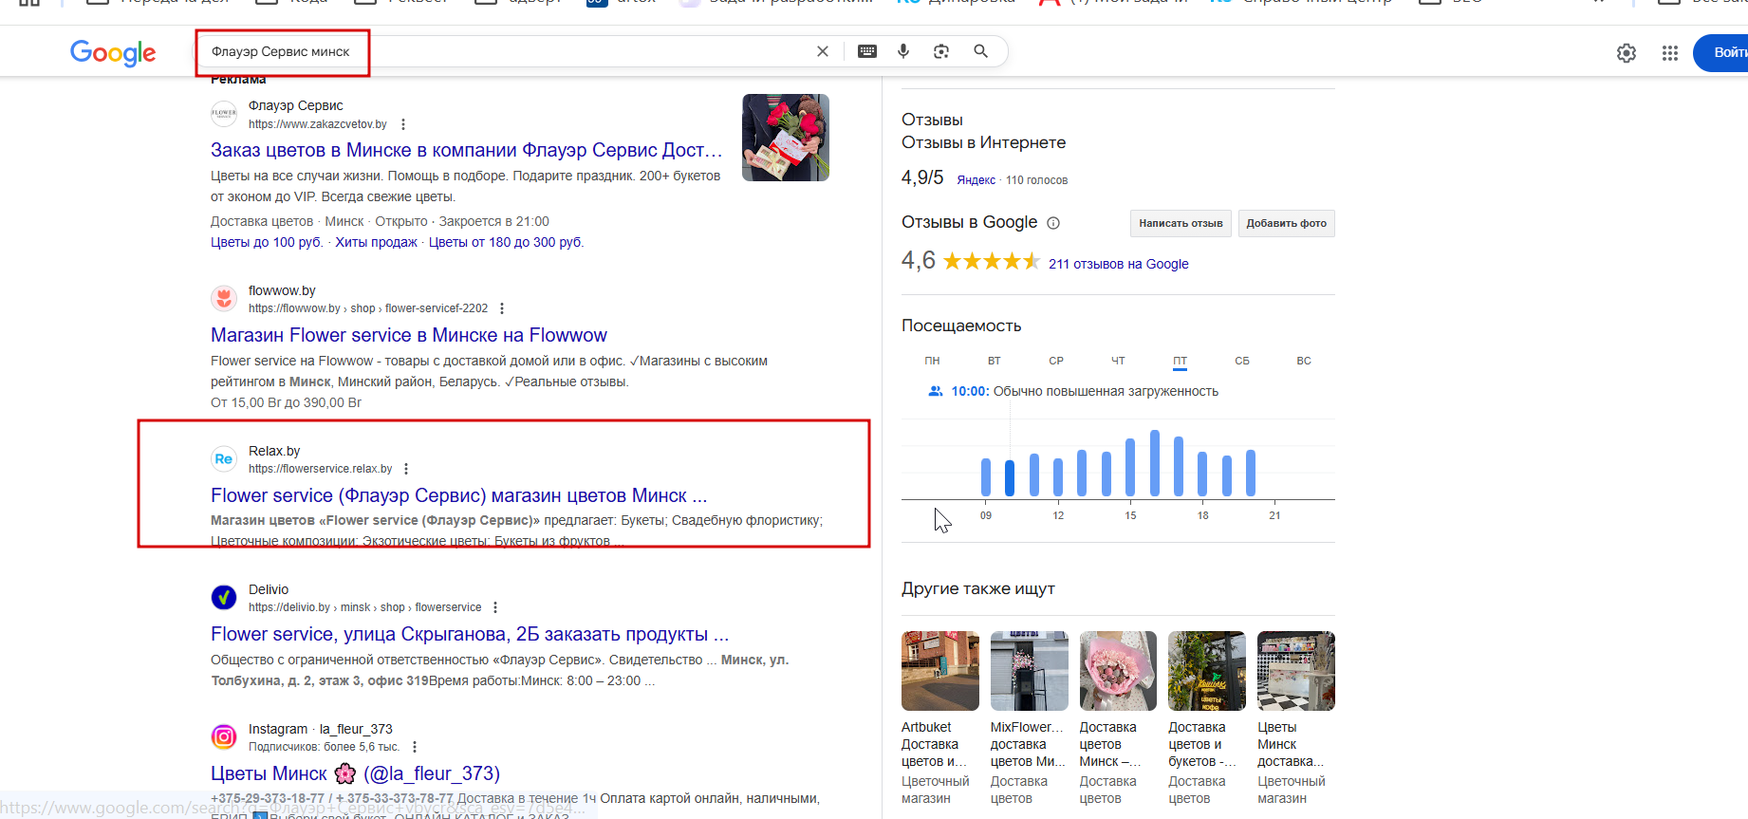Open more options for Delivio result
The image size is (1748, 819).
495,607
